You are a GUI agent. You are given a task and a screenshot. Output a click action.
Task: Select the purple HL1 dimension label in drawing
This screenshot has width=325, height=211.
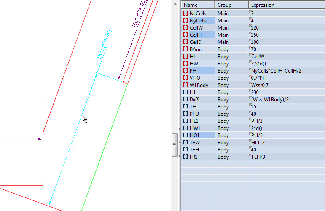pos(140,14)
